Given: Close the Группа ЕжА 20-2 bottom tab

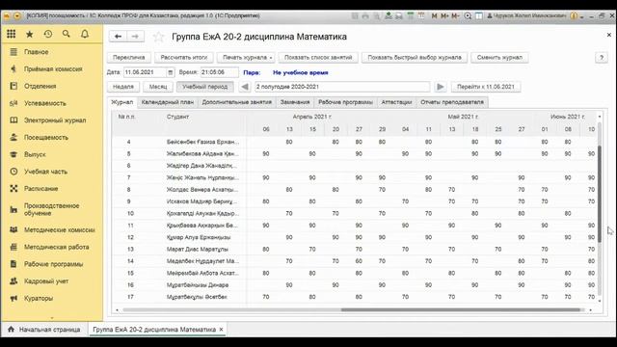Looking at the screenshot, I should (x=221, y=330).
